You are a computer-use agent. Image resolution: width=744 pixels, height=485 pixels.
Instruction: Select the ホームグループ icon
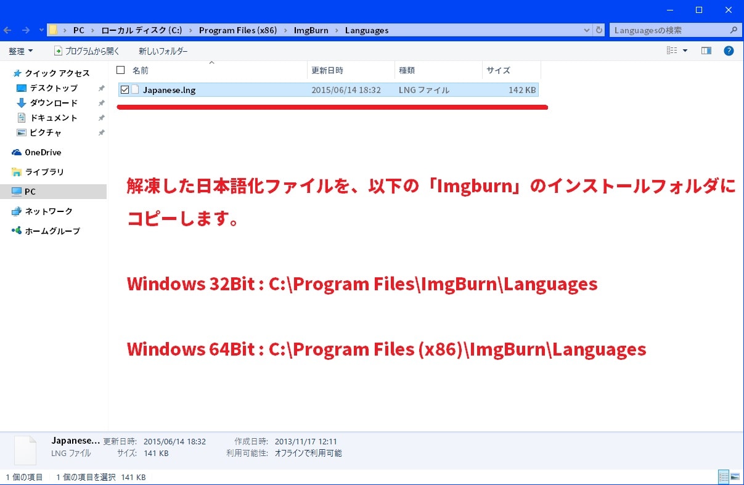[x=17, y=231]
